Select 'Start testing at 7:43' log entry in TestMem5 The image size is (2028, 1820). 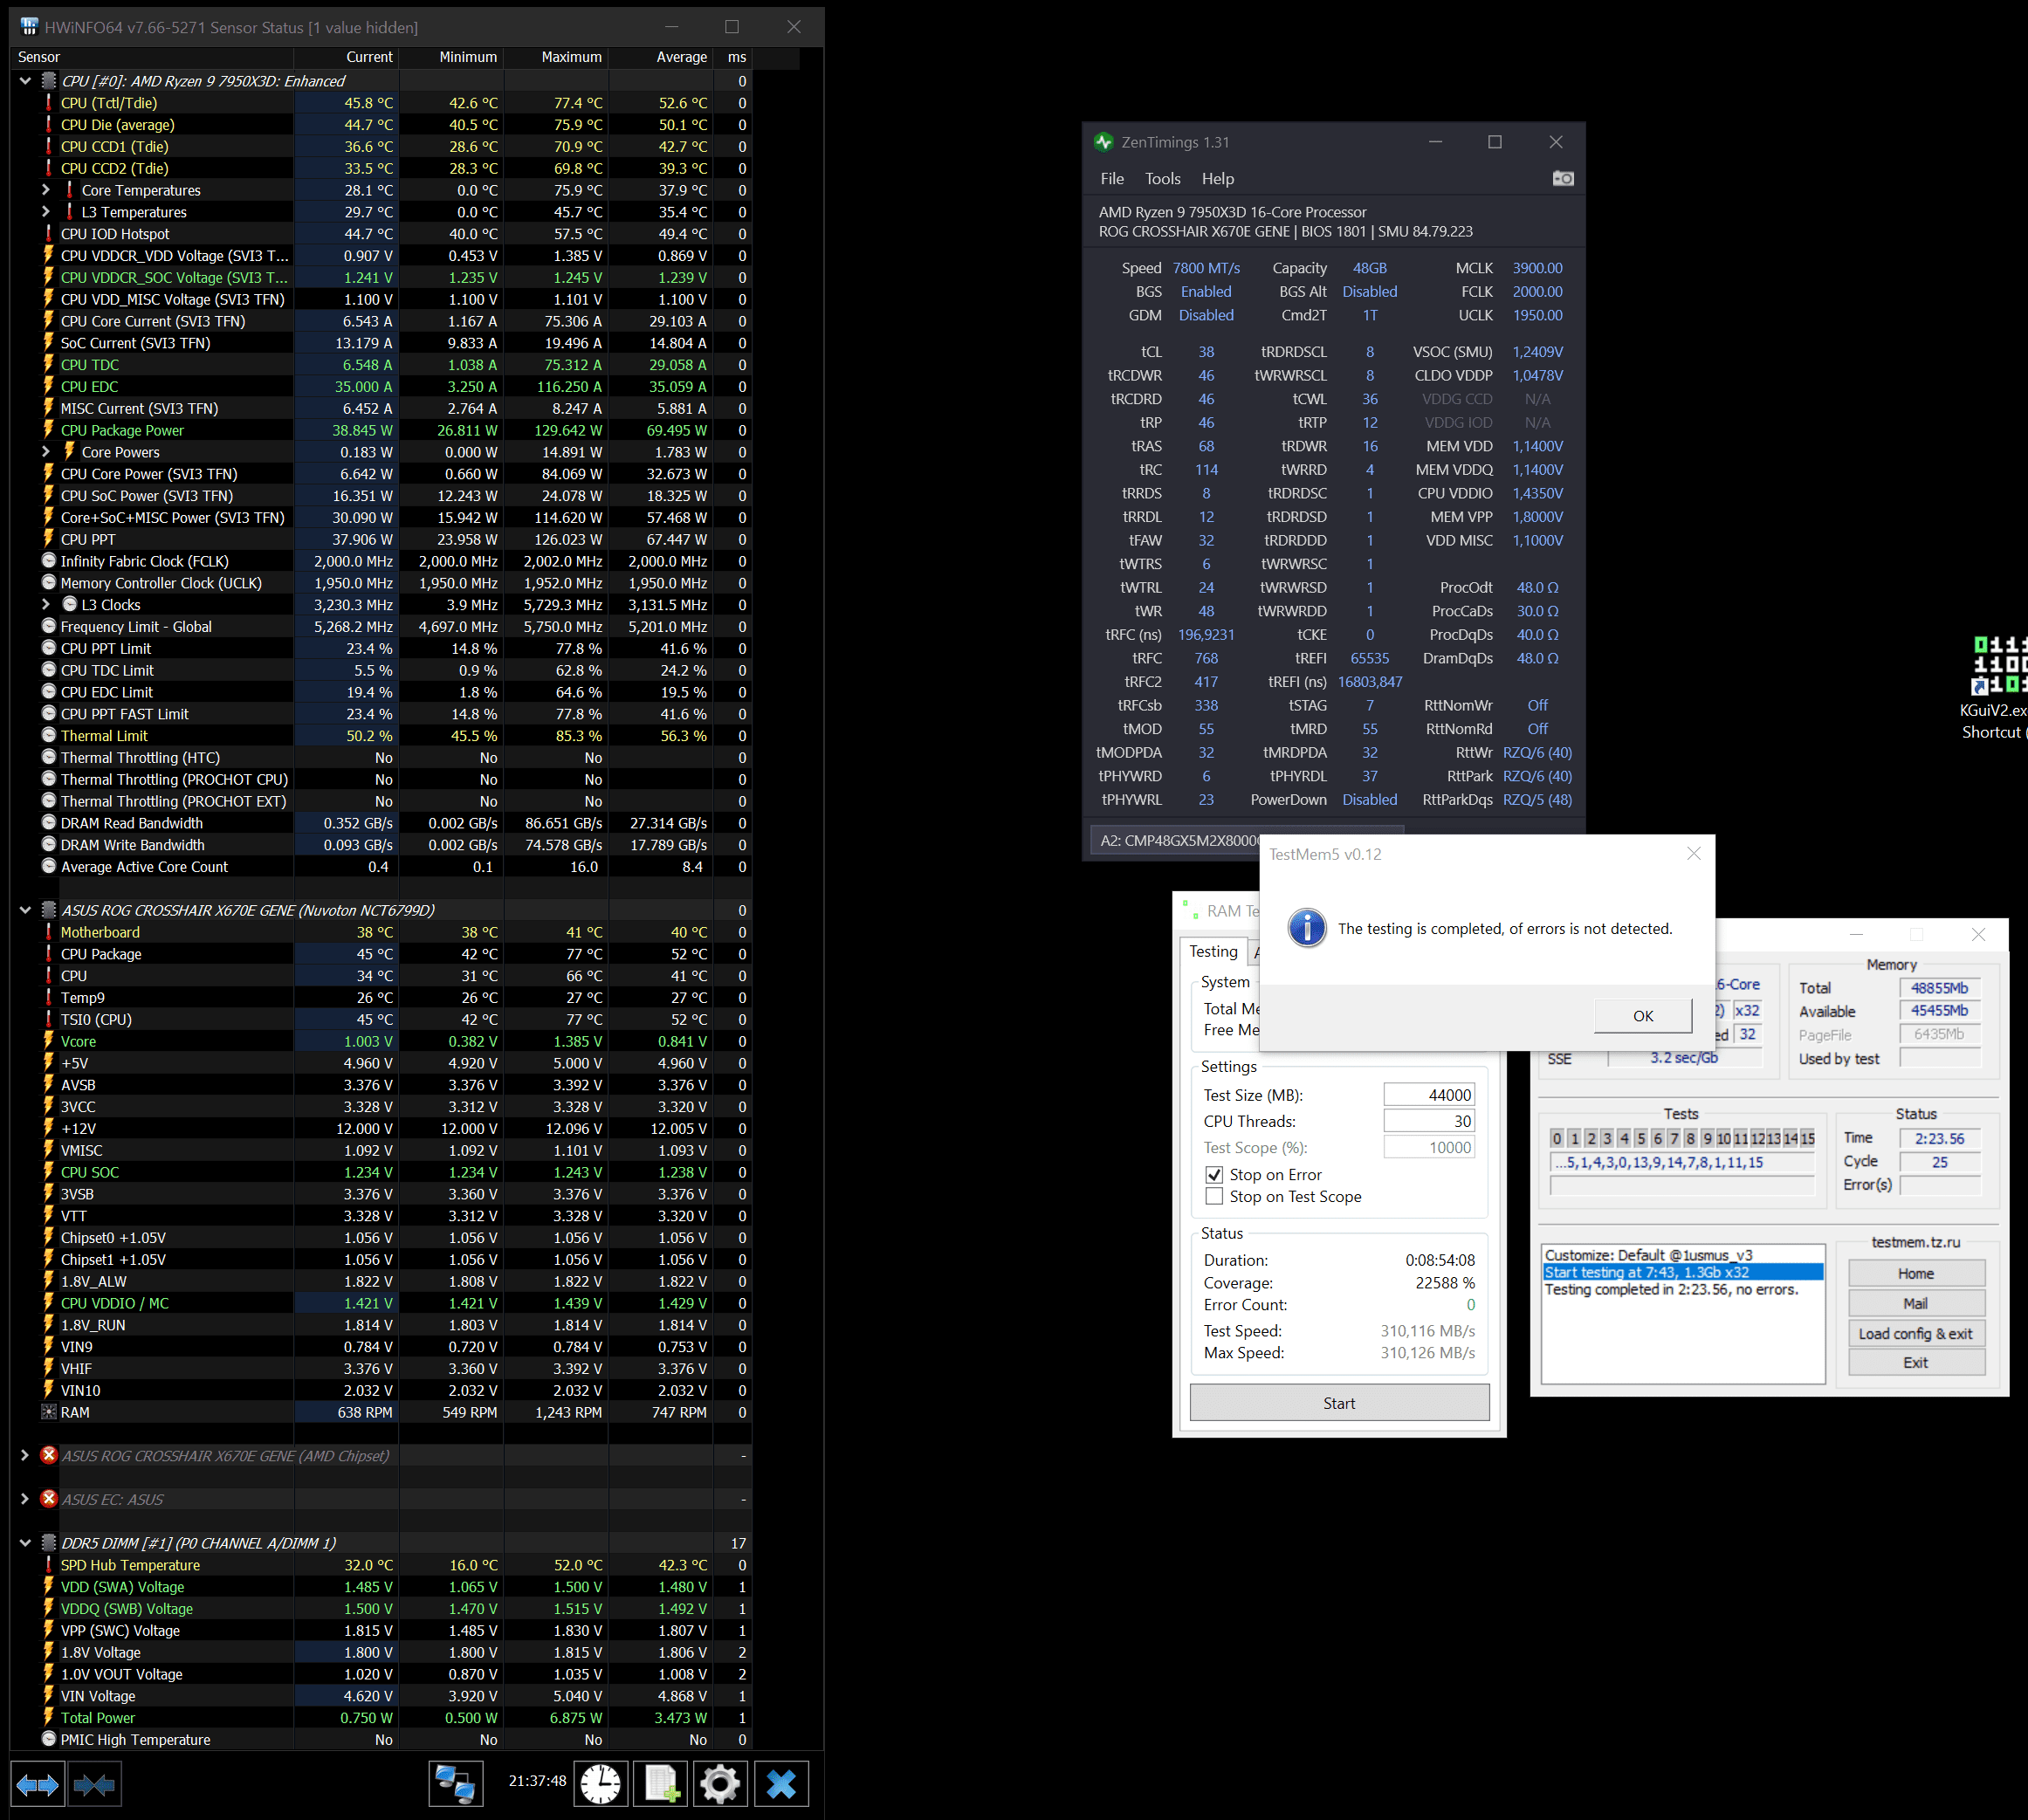pyautogui.click(x=1682, y=1272)
